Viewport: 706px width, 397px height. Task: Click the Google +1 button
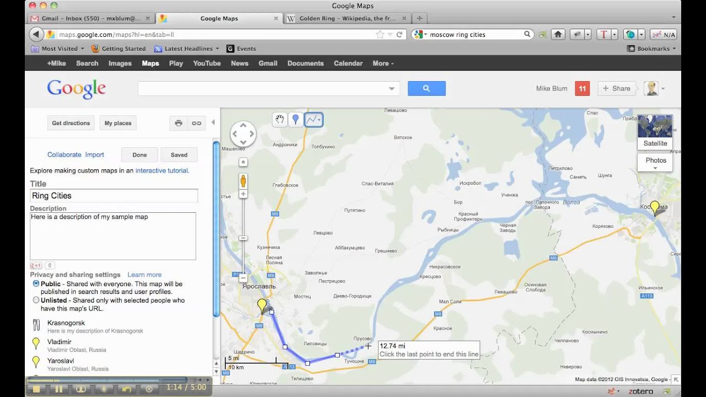(x=35, y=265)
